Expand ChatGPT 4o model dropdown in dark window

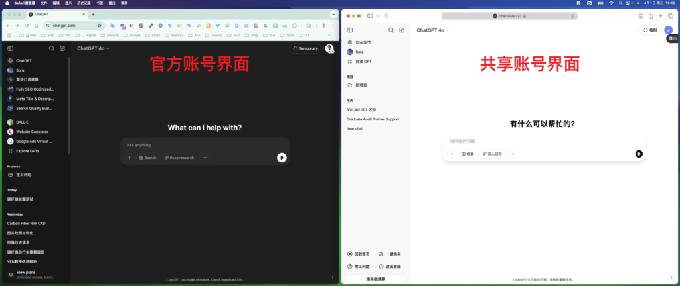(x=93, y=48)
